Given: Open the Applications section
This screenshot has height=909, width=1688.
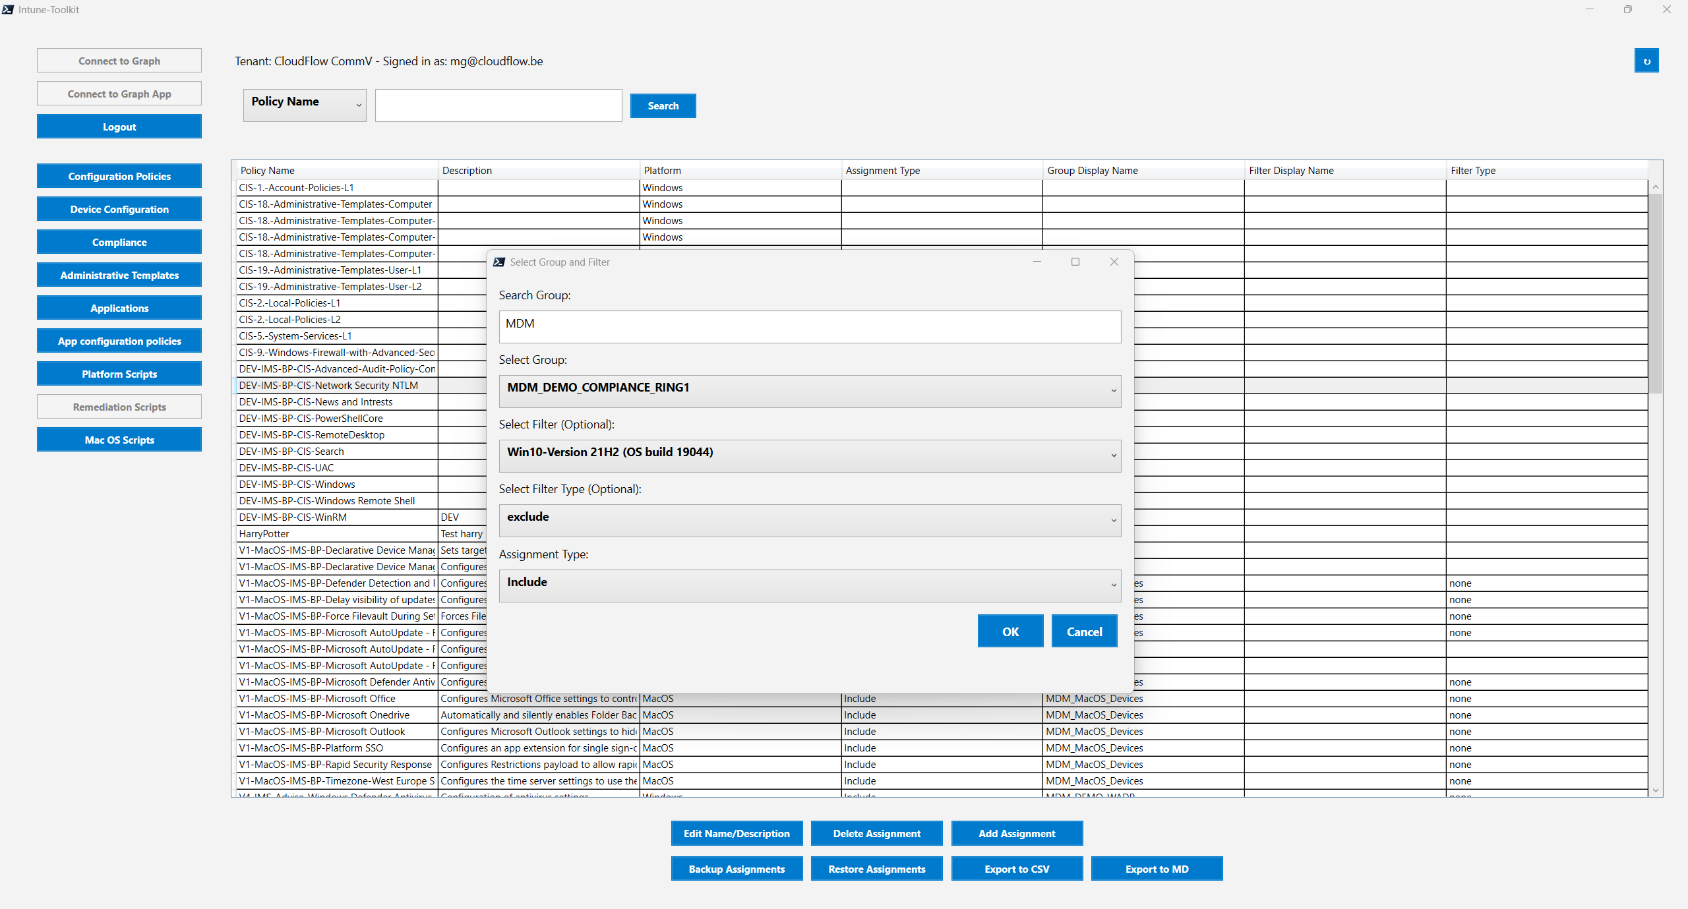Looking at the screenshot, I should pyautogui.click(x=119, y=307).
